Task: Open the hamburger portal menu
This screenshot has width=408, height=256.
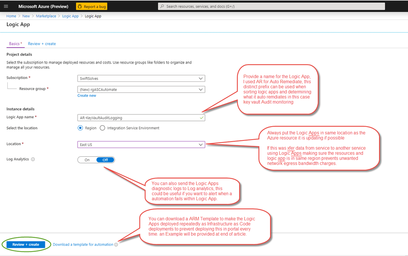Action: coord(6,6)
